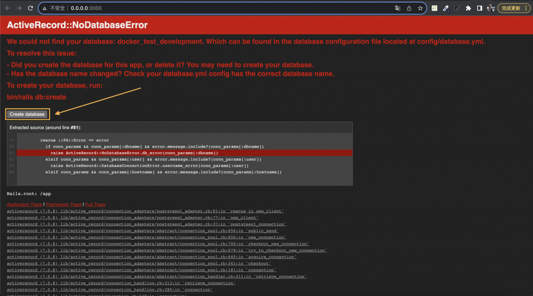Viewport: 533px width, 296px height.
Task: Open trace line connection_pool.rb:640 acquire_connection
Action: [151, 257]
